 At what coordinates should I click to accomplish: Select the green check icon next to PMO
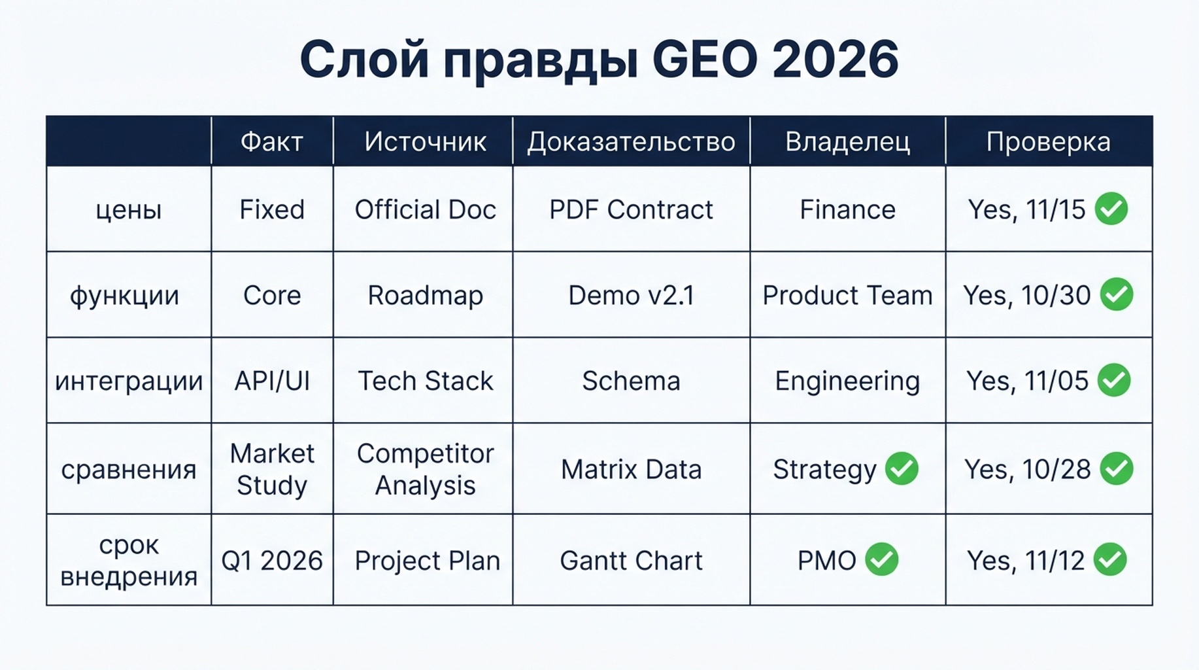tap(882, 559)
